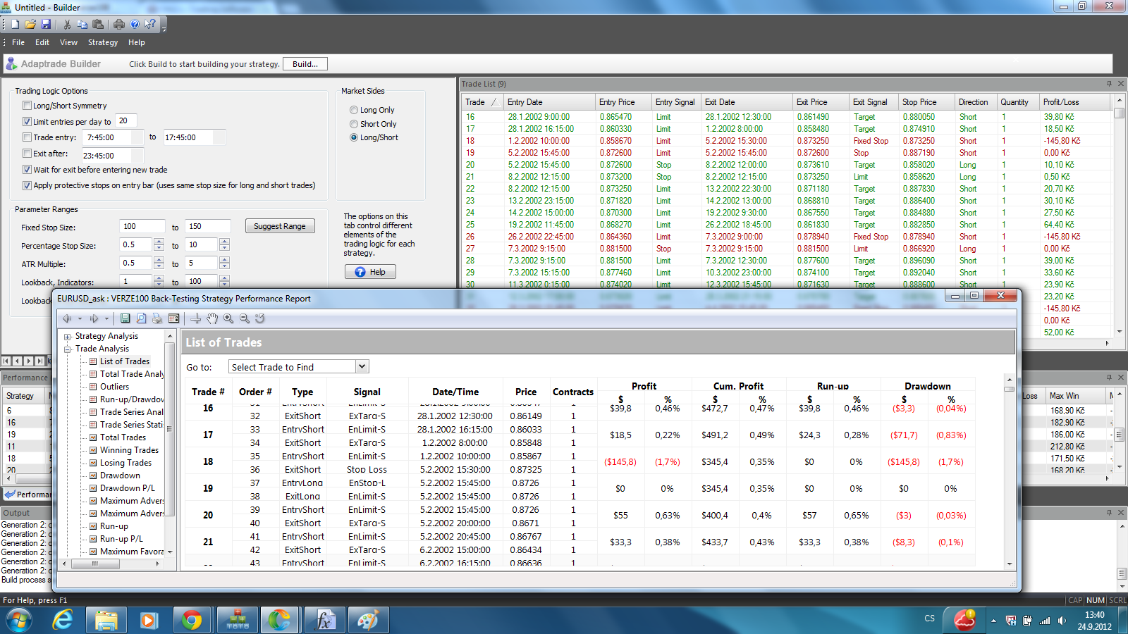Toggle the Trade entry checkbox

[27, 137]
